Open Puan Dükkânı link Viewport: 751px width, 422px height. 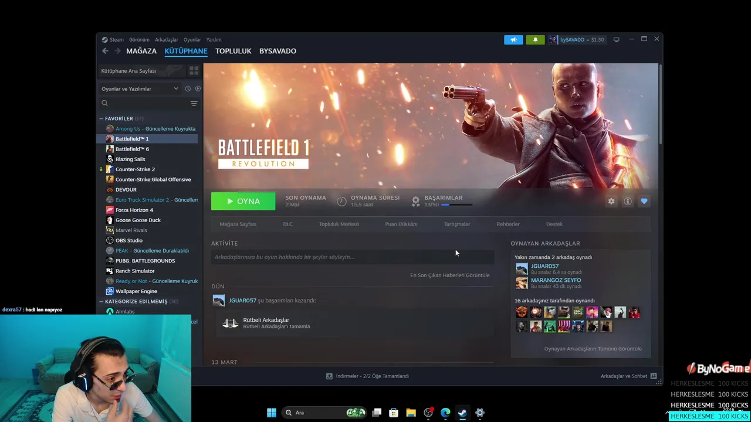pos(401,224)
